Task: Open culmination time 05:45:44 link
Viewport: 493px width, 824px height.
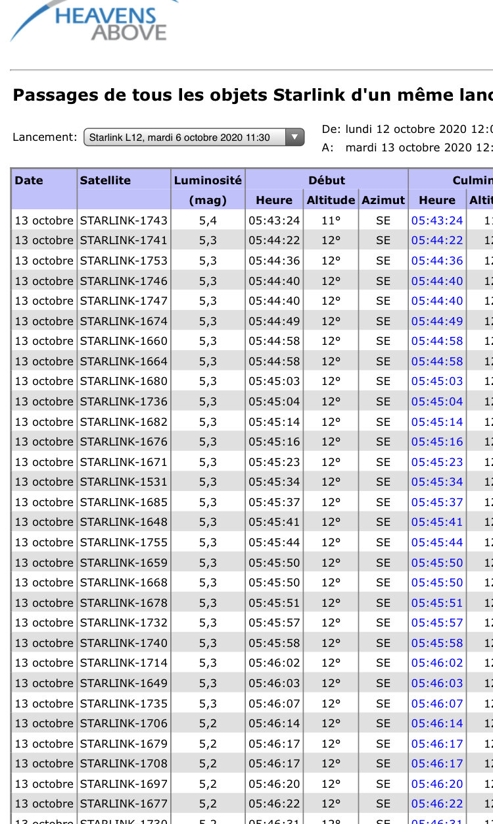Action: [437, 542]
